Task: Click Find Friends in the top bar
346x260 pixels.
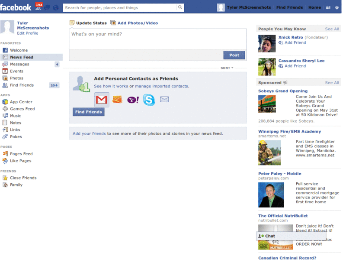Action: [x=289, y=7]
